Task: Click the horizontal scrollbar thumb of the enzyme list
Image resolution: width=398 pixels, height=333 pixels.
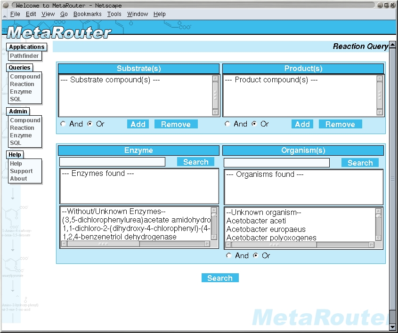Action: [x=103, y=244]
